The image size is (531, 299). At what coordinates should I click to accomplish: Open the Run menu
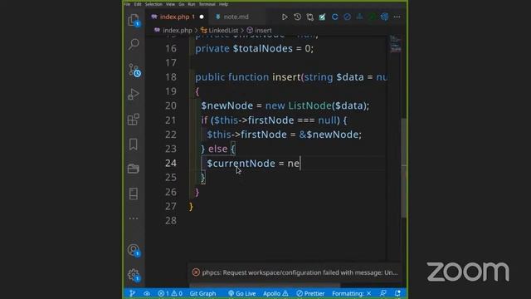point(192,4)
